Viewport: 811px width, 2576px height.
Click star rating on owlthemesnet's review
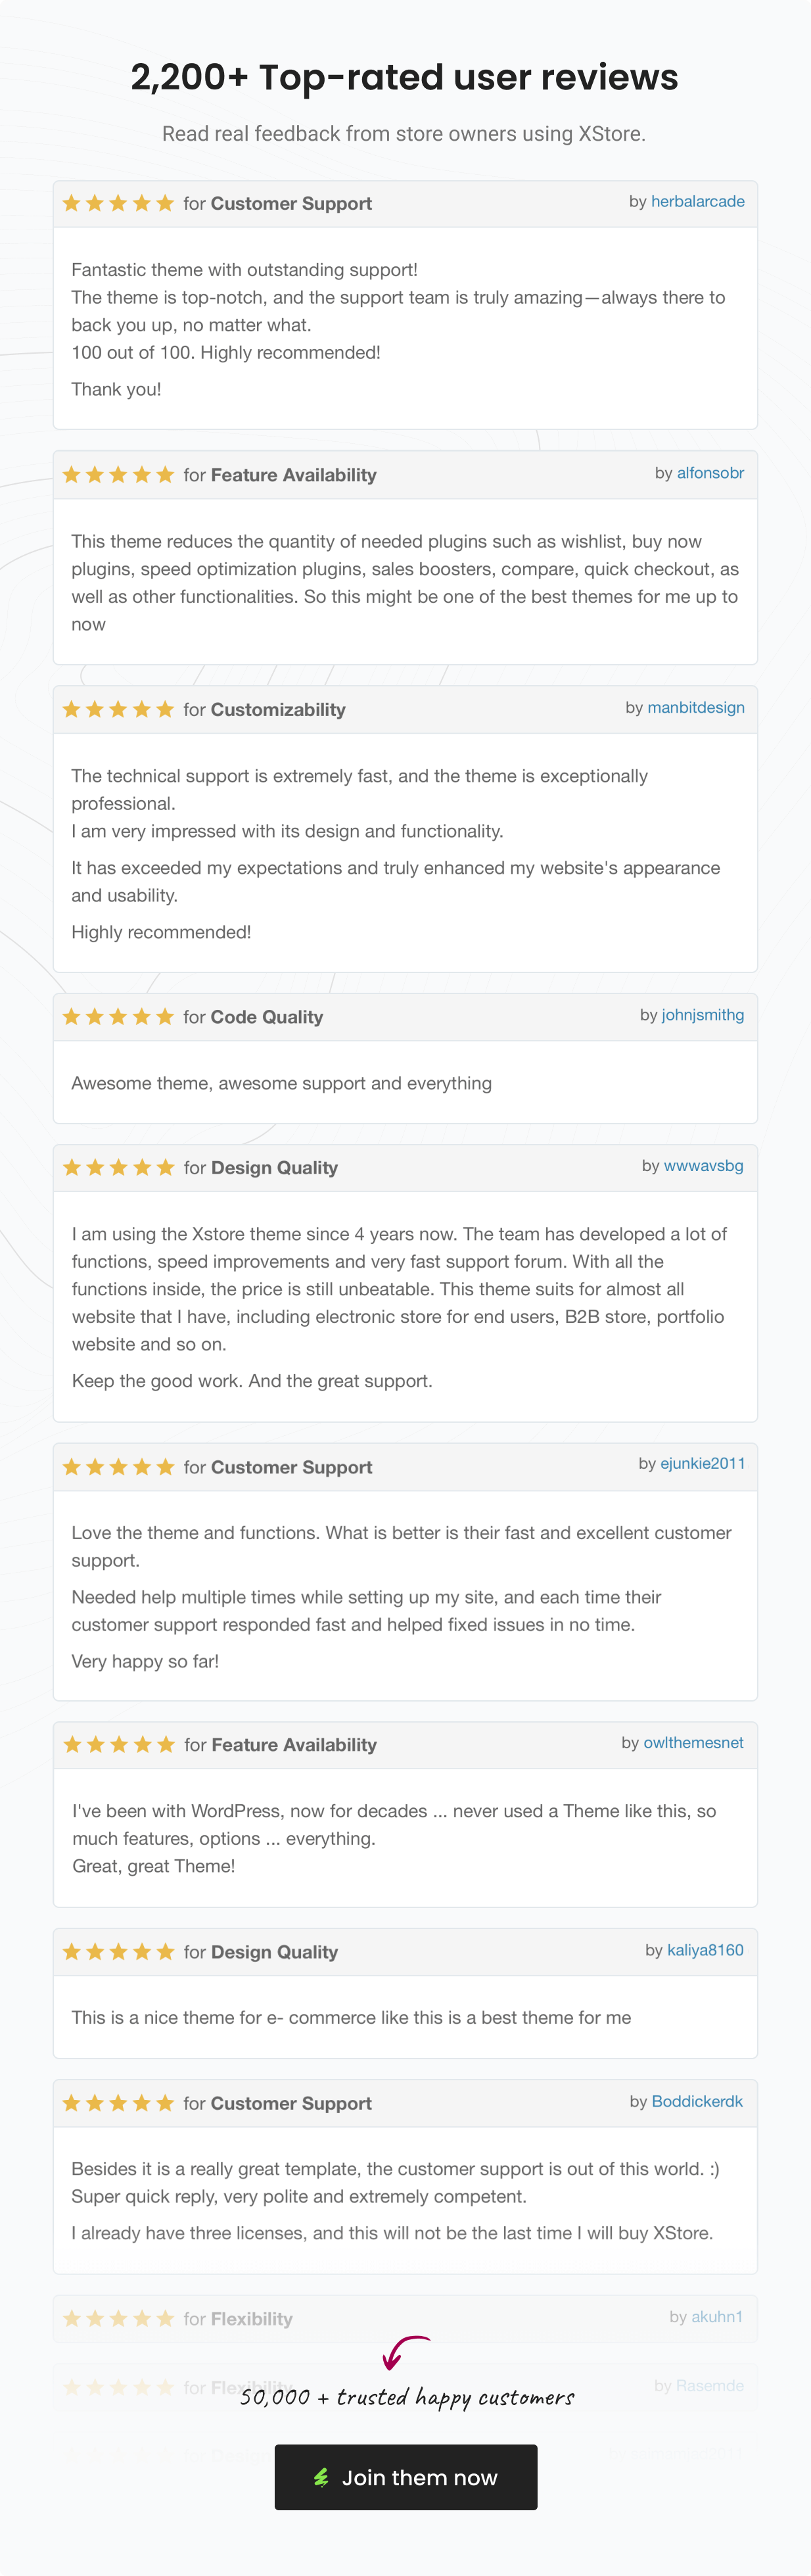(119, 1745)
